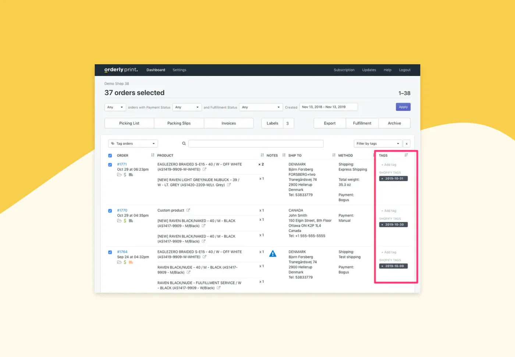Image resolution: width=515 pixels, height=357 pixels.
Task: Click the sort icon beside the Order header
Action: (x=153, y=155)
